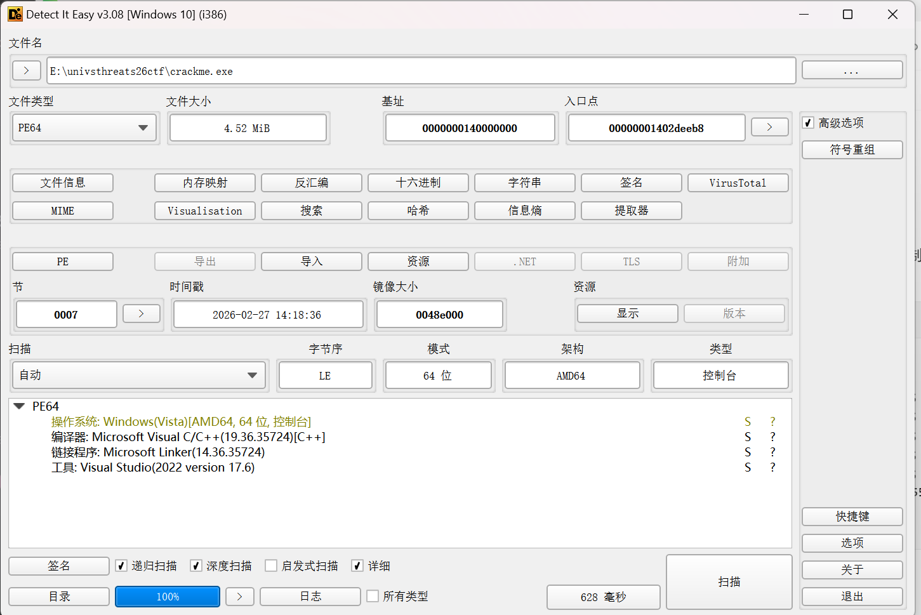
Task: Open the 导入 imports view
Action: [x=312, y=261]
